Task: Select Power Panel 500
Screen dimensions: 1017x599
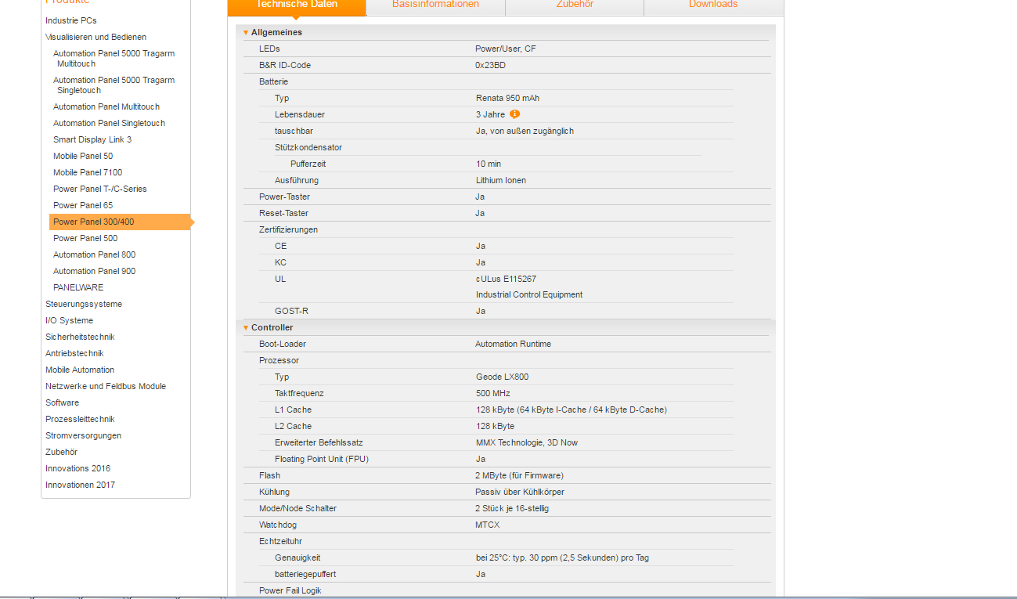Action: [85, 238]
